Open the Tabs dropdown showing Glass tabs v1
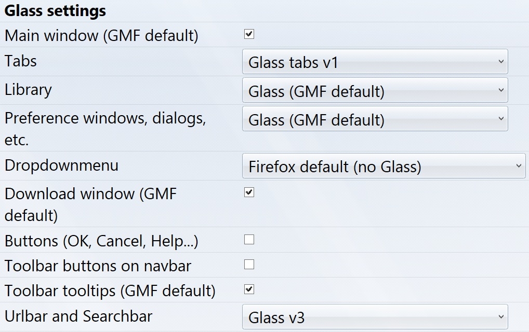529x332 pixels. pyautogui.click(x=375, y=62)
